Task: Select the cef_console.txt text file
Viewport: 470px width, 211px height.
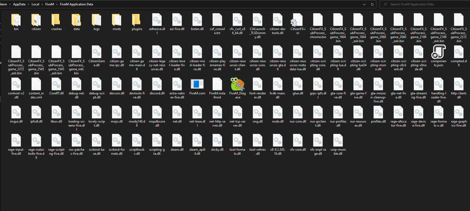Action: [217, 21]
